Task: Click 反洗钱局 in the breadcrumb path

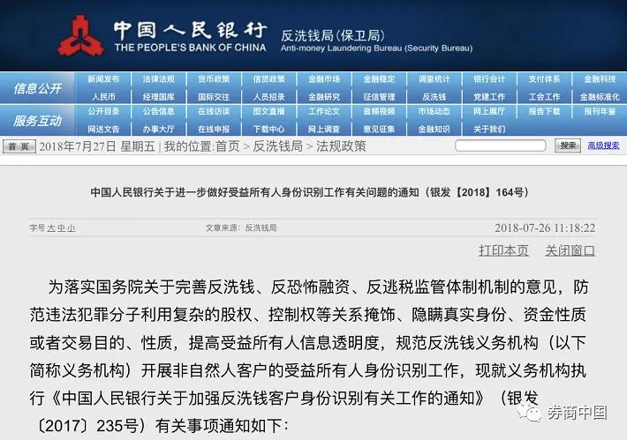Action: point(277,146)
